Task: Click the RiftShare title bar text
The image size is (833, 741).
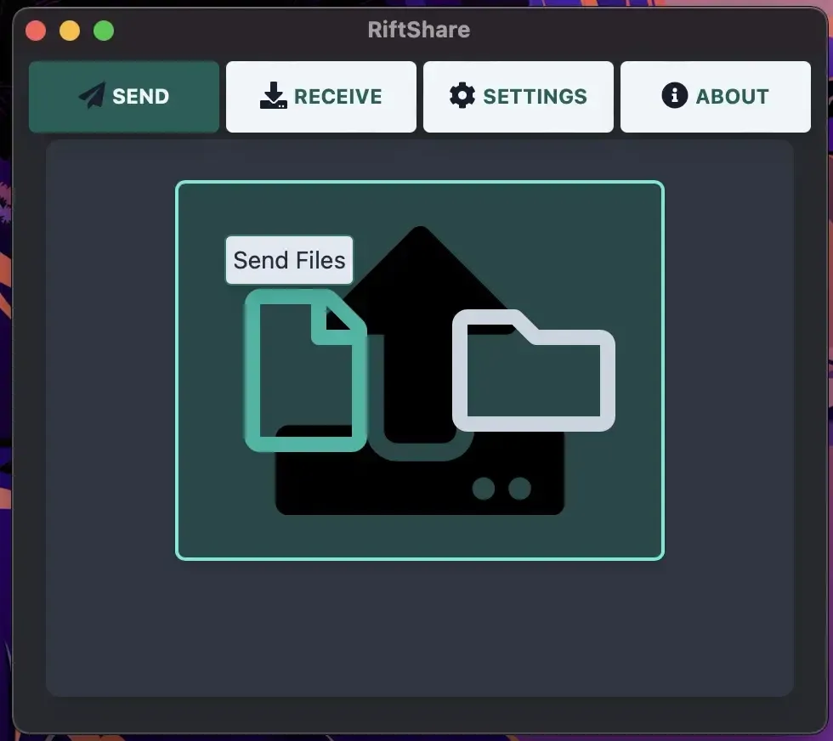Action: [x=418, y=30]
